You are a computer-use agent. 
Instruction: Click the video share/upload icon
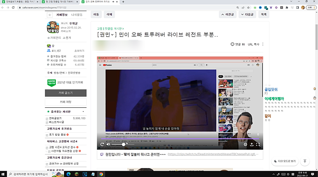(x=252, y=144)
